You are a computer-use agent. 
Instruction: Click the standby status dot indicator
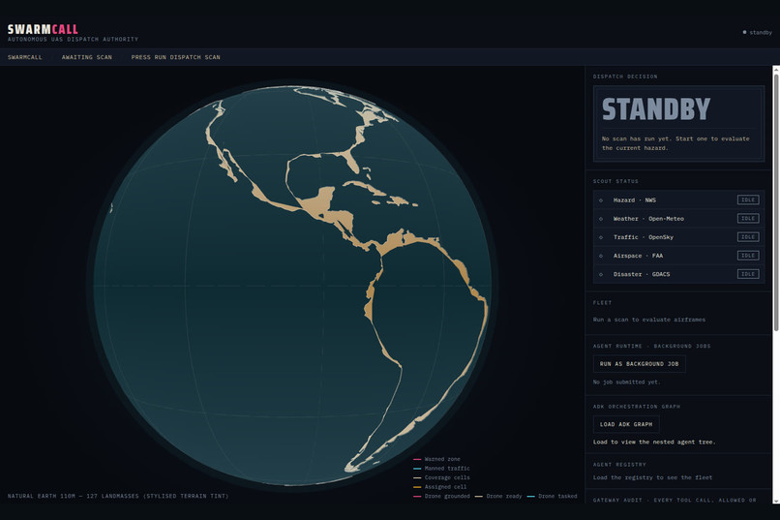pos(745,32)
